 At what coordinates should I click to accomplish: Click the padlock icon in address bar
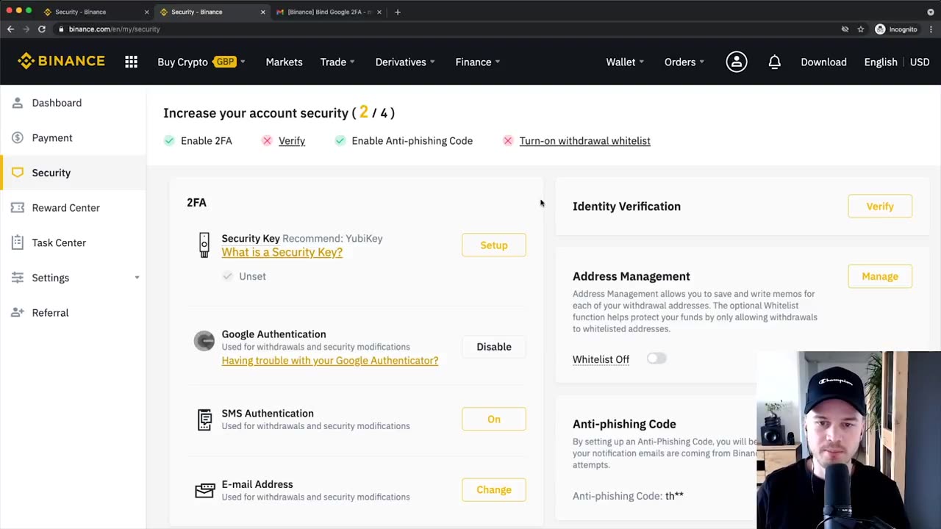(62, 29)
